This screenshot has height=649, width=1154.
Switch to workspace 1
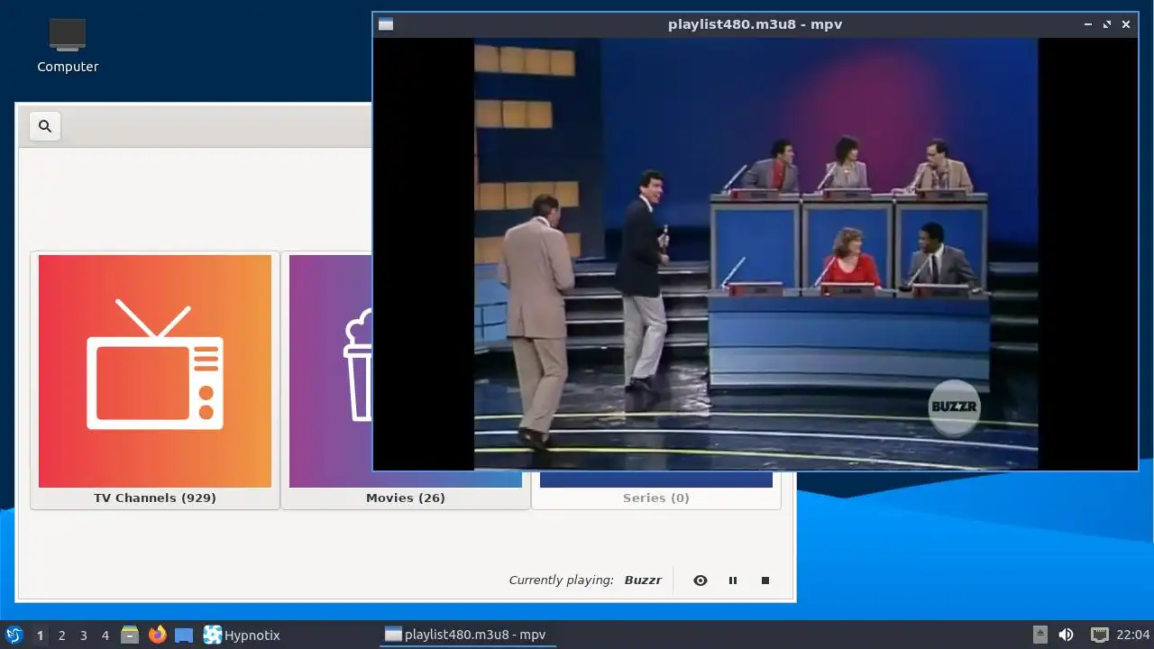coord(40,635)
